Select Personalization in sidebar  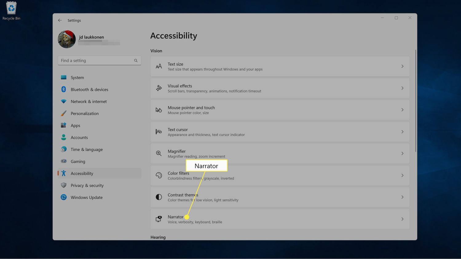click(100, 113)
